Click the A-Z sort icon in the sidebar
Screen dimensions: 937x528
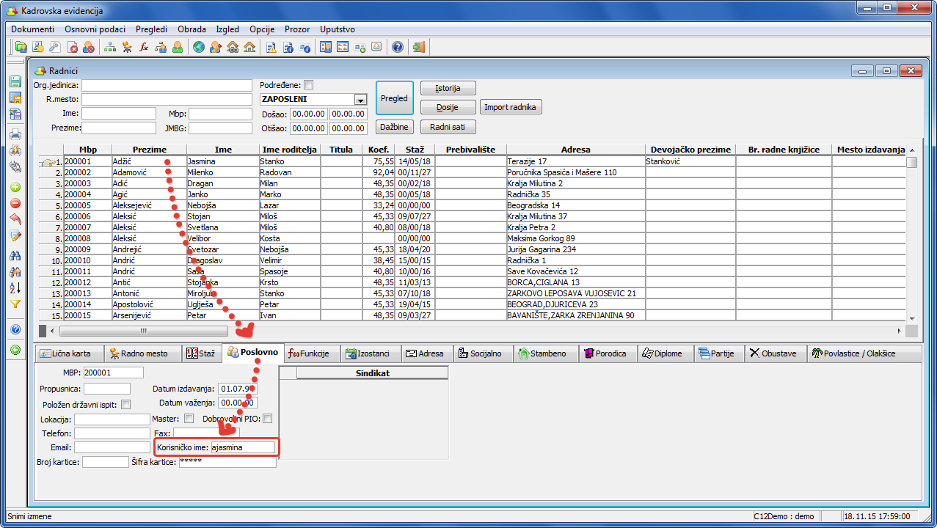point(15,287)
